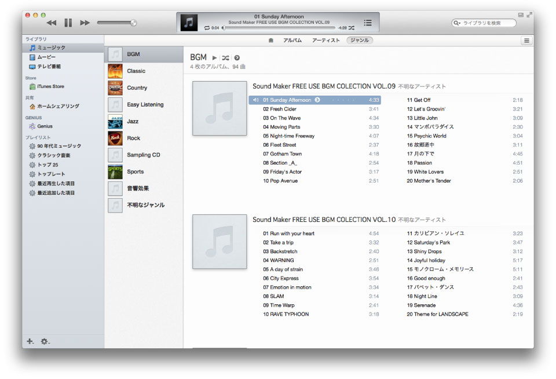Viewport: 556px width, 379px height.
Task: Open ミュージック library in sidebar
Action: point(63,48)
